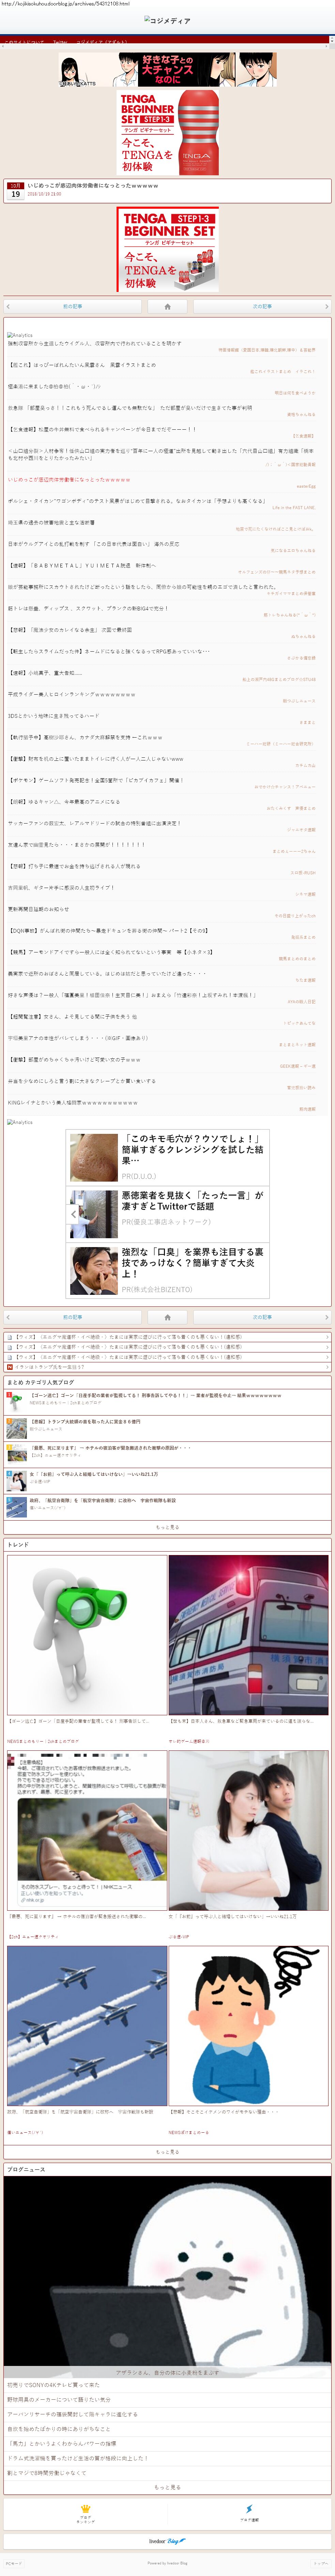Click the home icon in the bottom article navigation

[167, 1317]
